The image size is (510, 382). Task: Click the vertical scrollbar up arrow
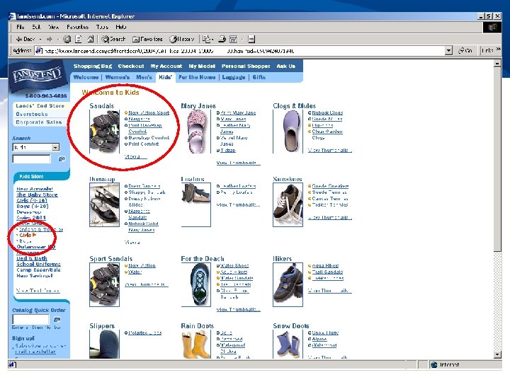(x=497, y=64)
